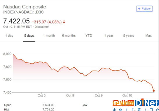Click the Oct 5 axis marker
The image size is (159, 111).
(x=42, y=95)
